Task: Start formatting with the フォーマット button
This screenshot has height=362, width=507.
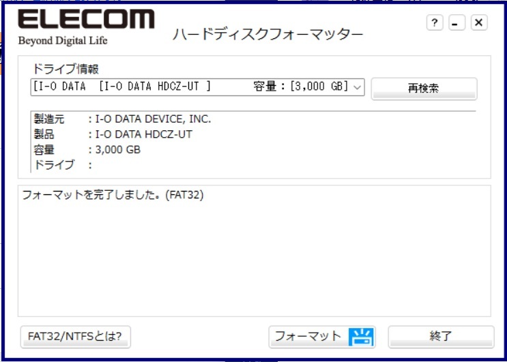Action: point(322,337)
